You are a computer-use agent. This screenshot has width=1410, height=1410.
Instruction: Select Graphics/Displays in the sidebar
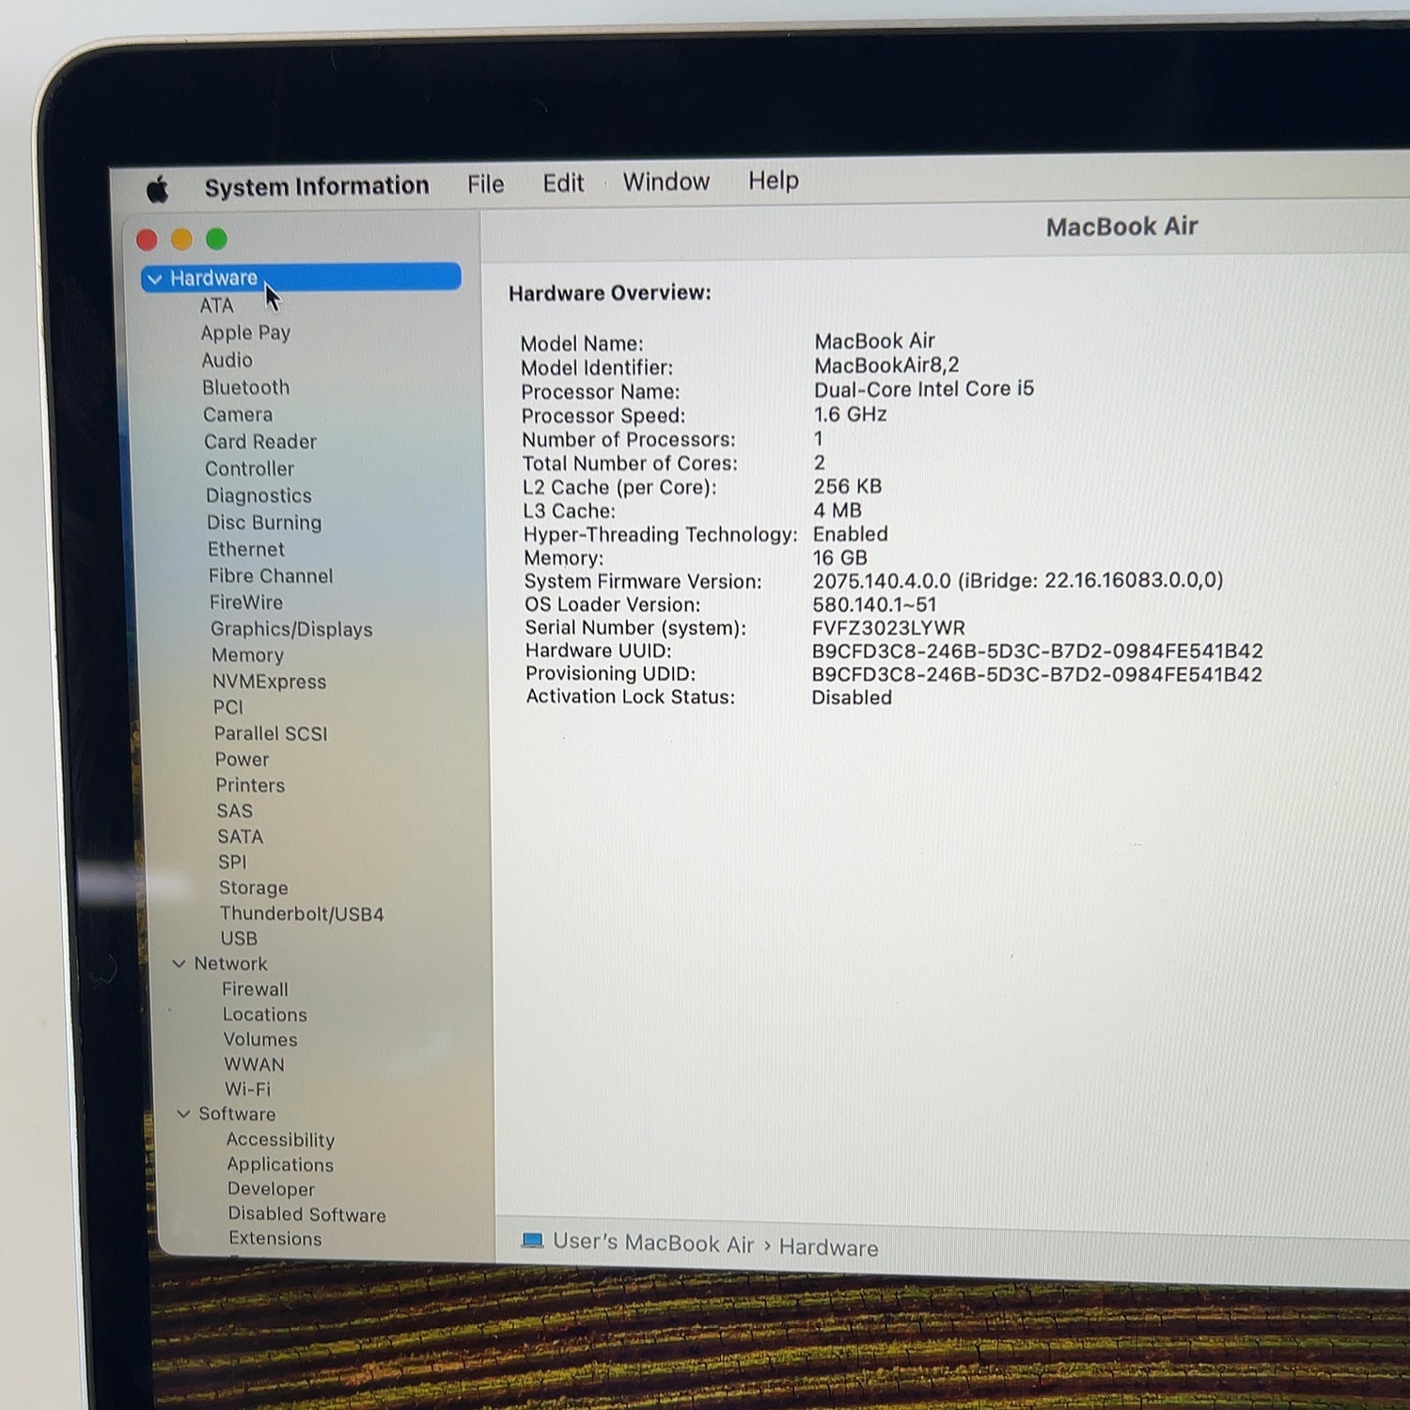pos(291,629)
